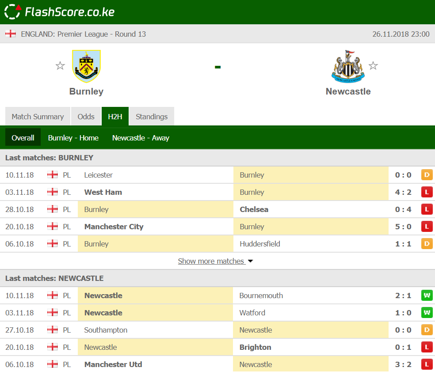Favorite Burnley with the star icon

coord(60,66)
